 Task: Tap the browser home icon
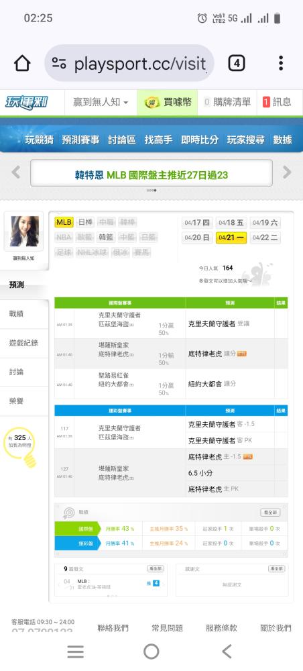point(22,63)
